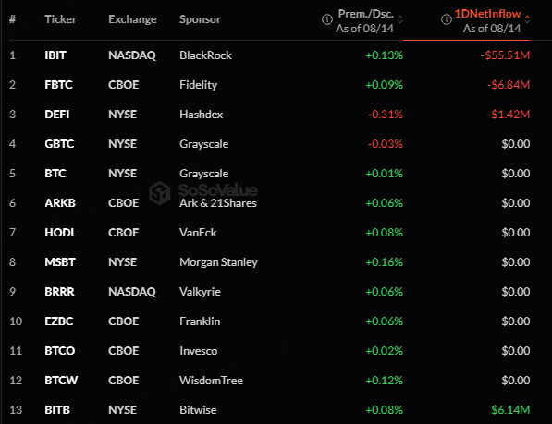Toggle sort arrows on Prem./Dsc. column
The image size is (552, 424).
coord(400,19)
